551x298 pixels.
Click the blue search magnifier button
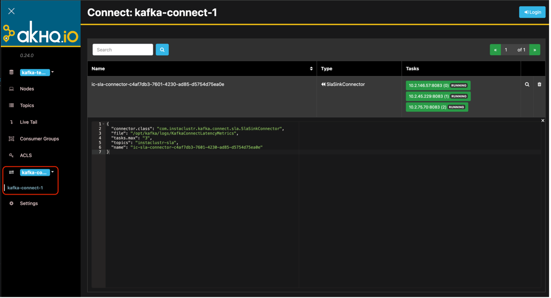click(162, 50)
